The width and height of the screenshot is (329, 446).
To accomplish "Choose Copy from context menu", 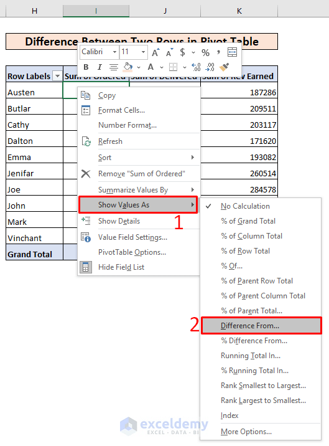I will pyautogui.click(x=139, y=95).
